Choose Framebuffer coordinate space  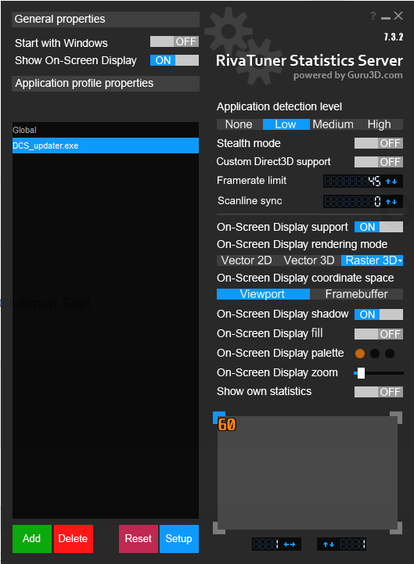[356, 294]
